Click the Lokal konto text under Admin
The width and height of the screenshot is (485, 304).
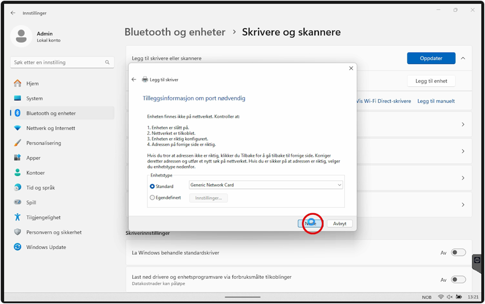pos(49,40)
